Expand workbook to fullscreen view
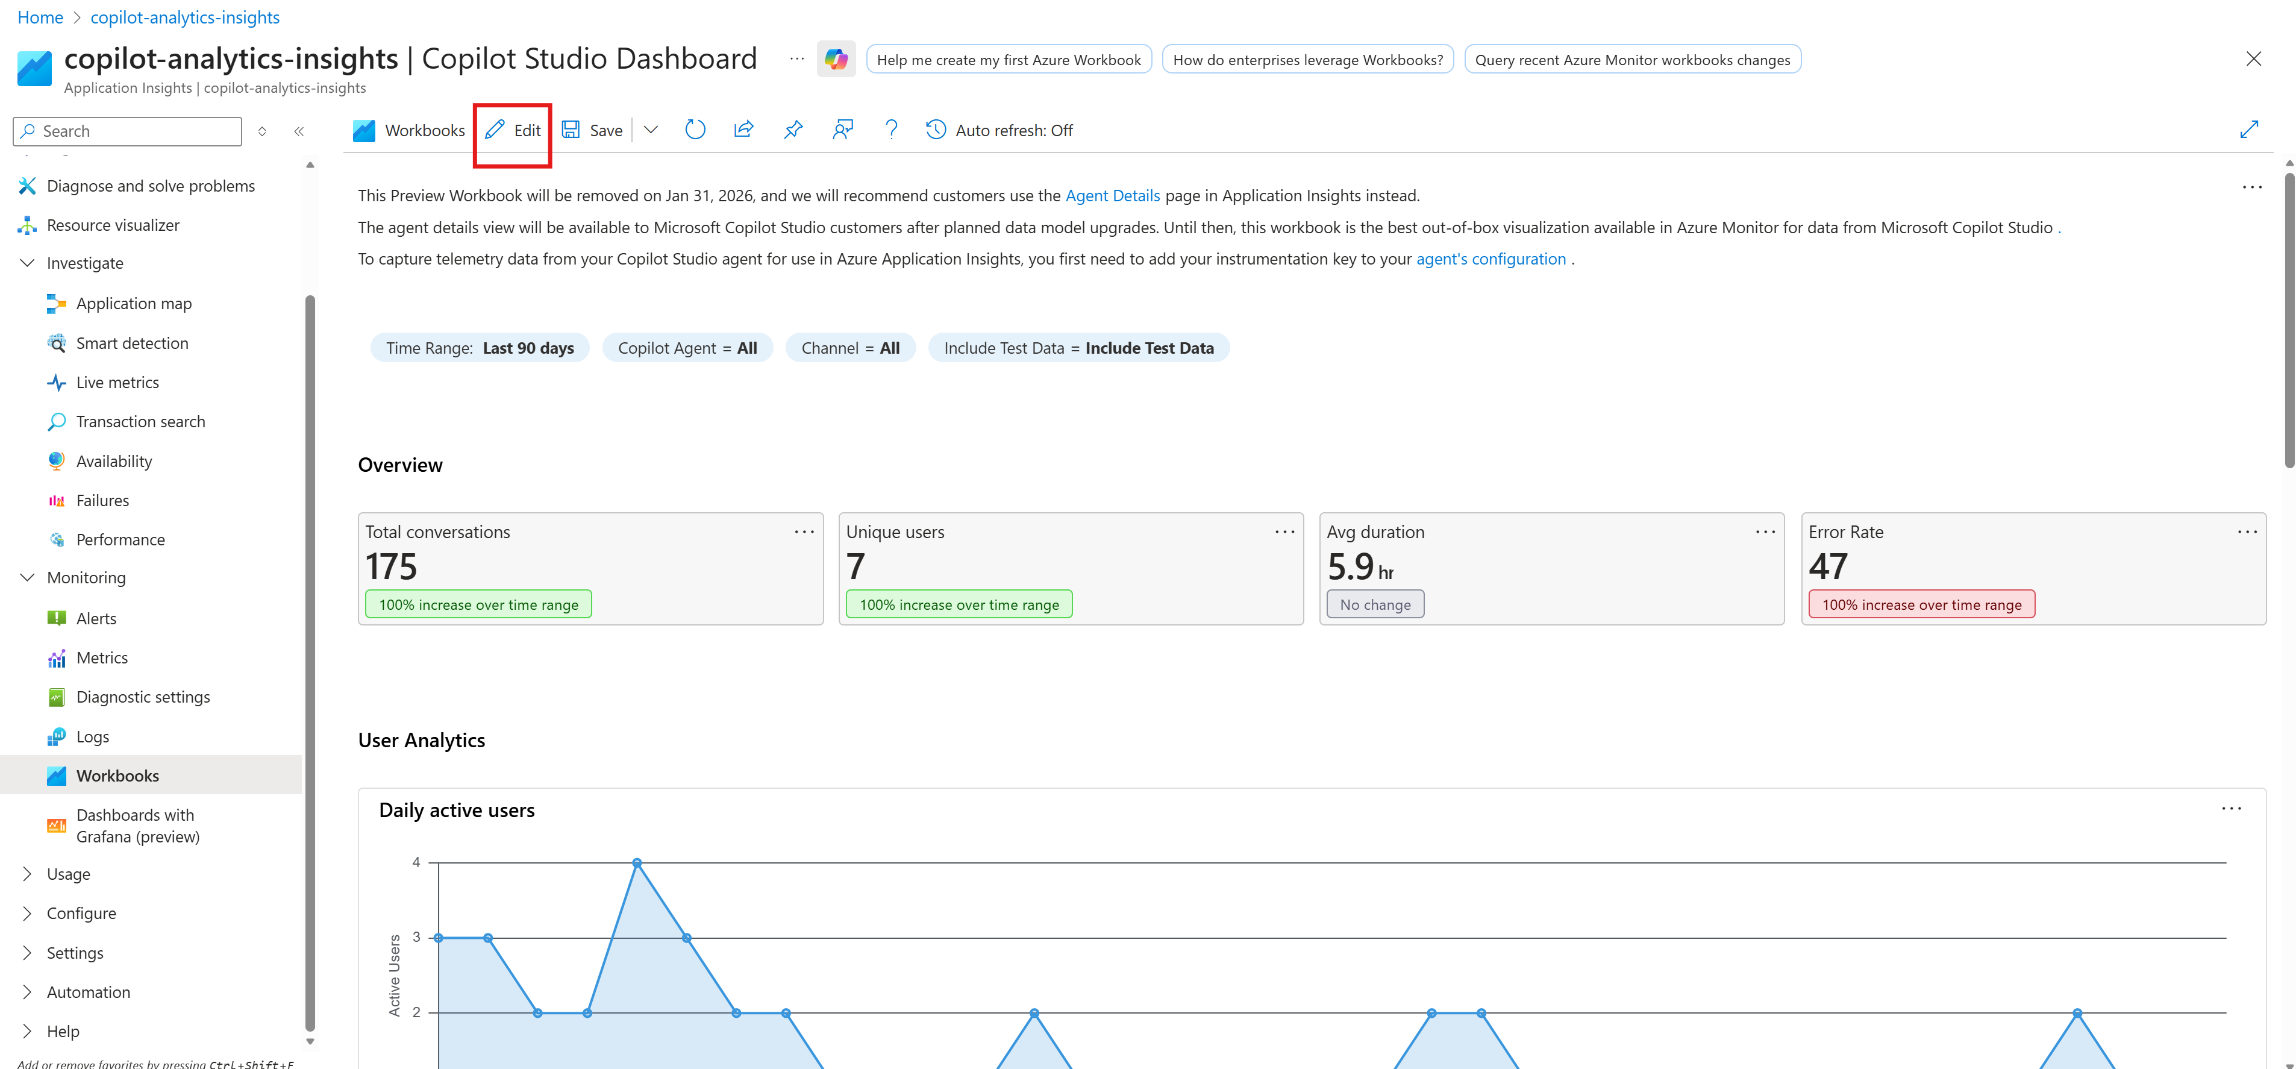Image resolution: width=2296 pixels, height=1069 pixels. (2250, 130)
